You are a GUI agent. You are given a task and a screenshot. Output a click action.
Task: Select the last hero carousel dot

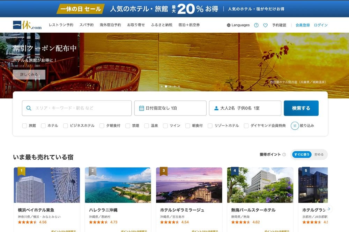pos(179,87)
